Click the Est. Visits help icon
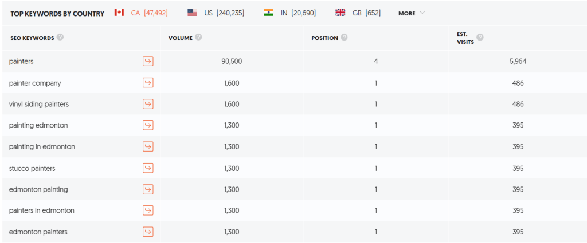Image resolution: width=587 pixels, height=243 pixels. pos(480,38)
